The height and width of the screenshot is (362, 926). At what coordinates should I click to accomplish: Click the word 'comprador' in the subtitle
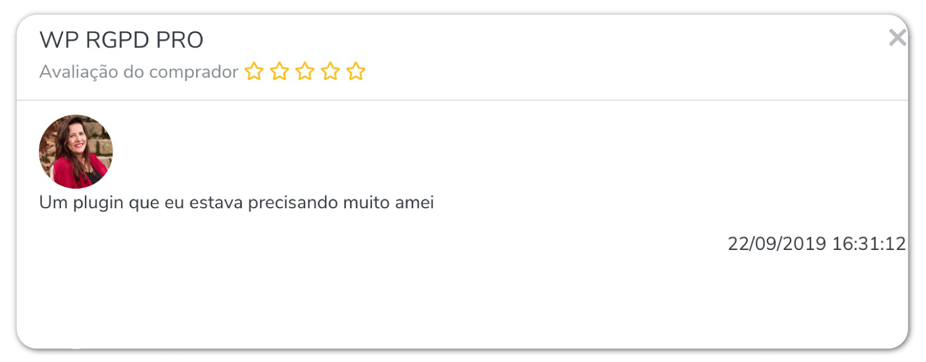pyautogui.click(x=193, y=73)
